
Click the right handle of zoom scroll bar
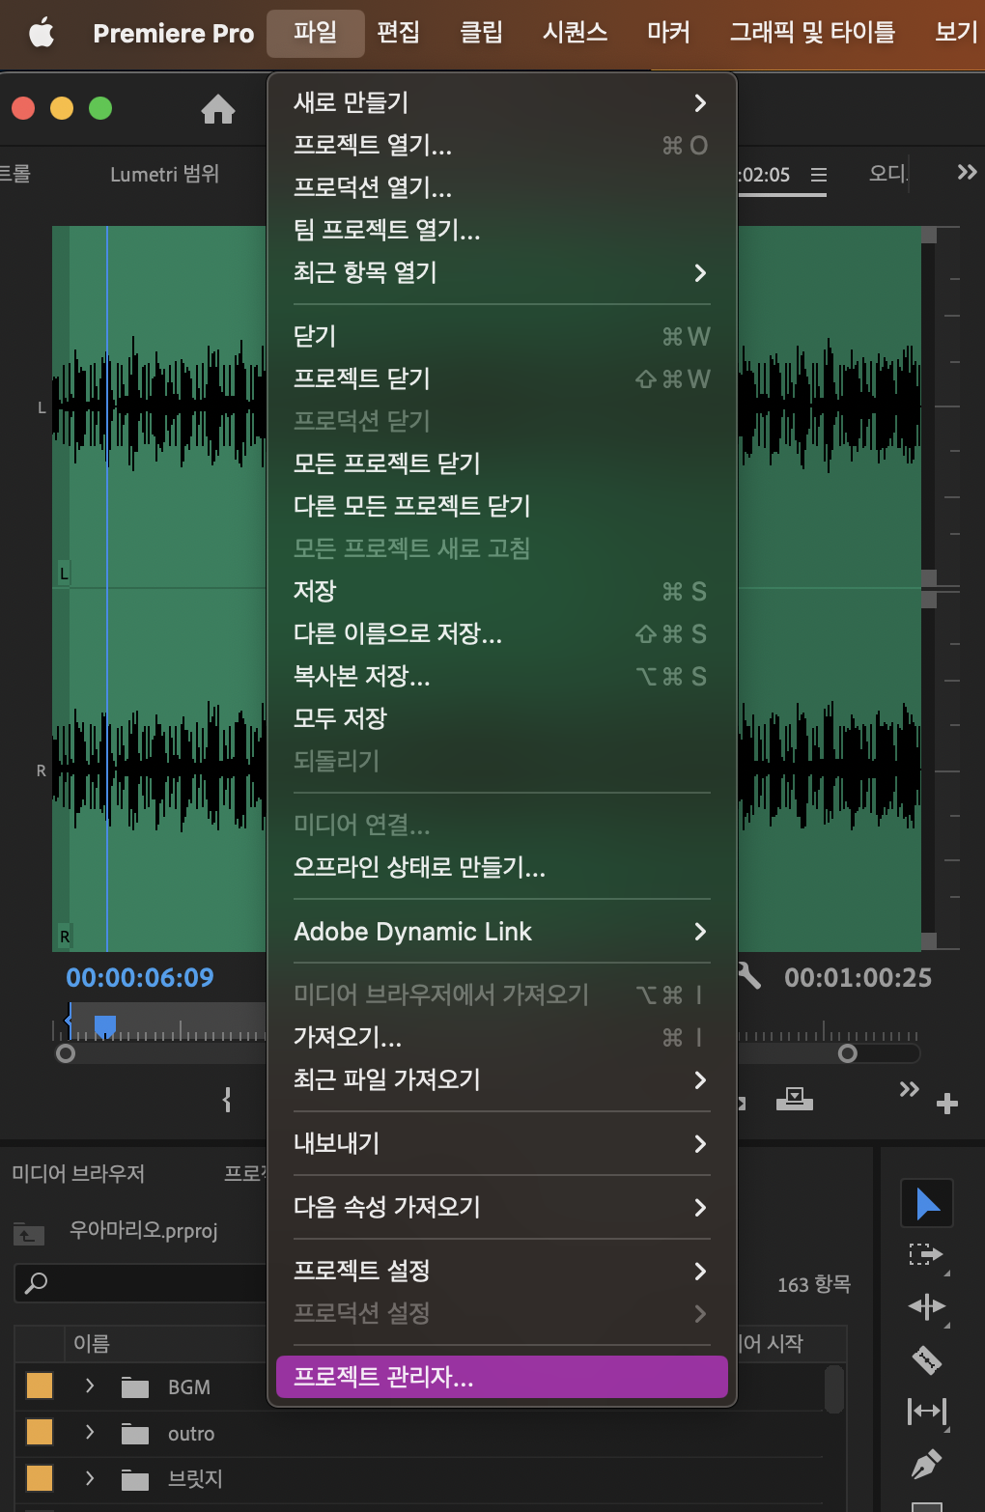(848, 1053)
